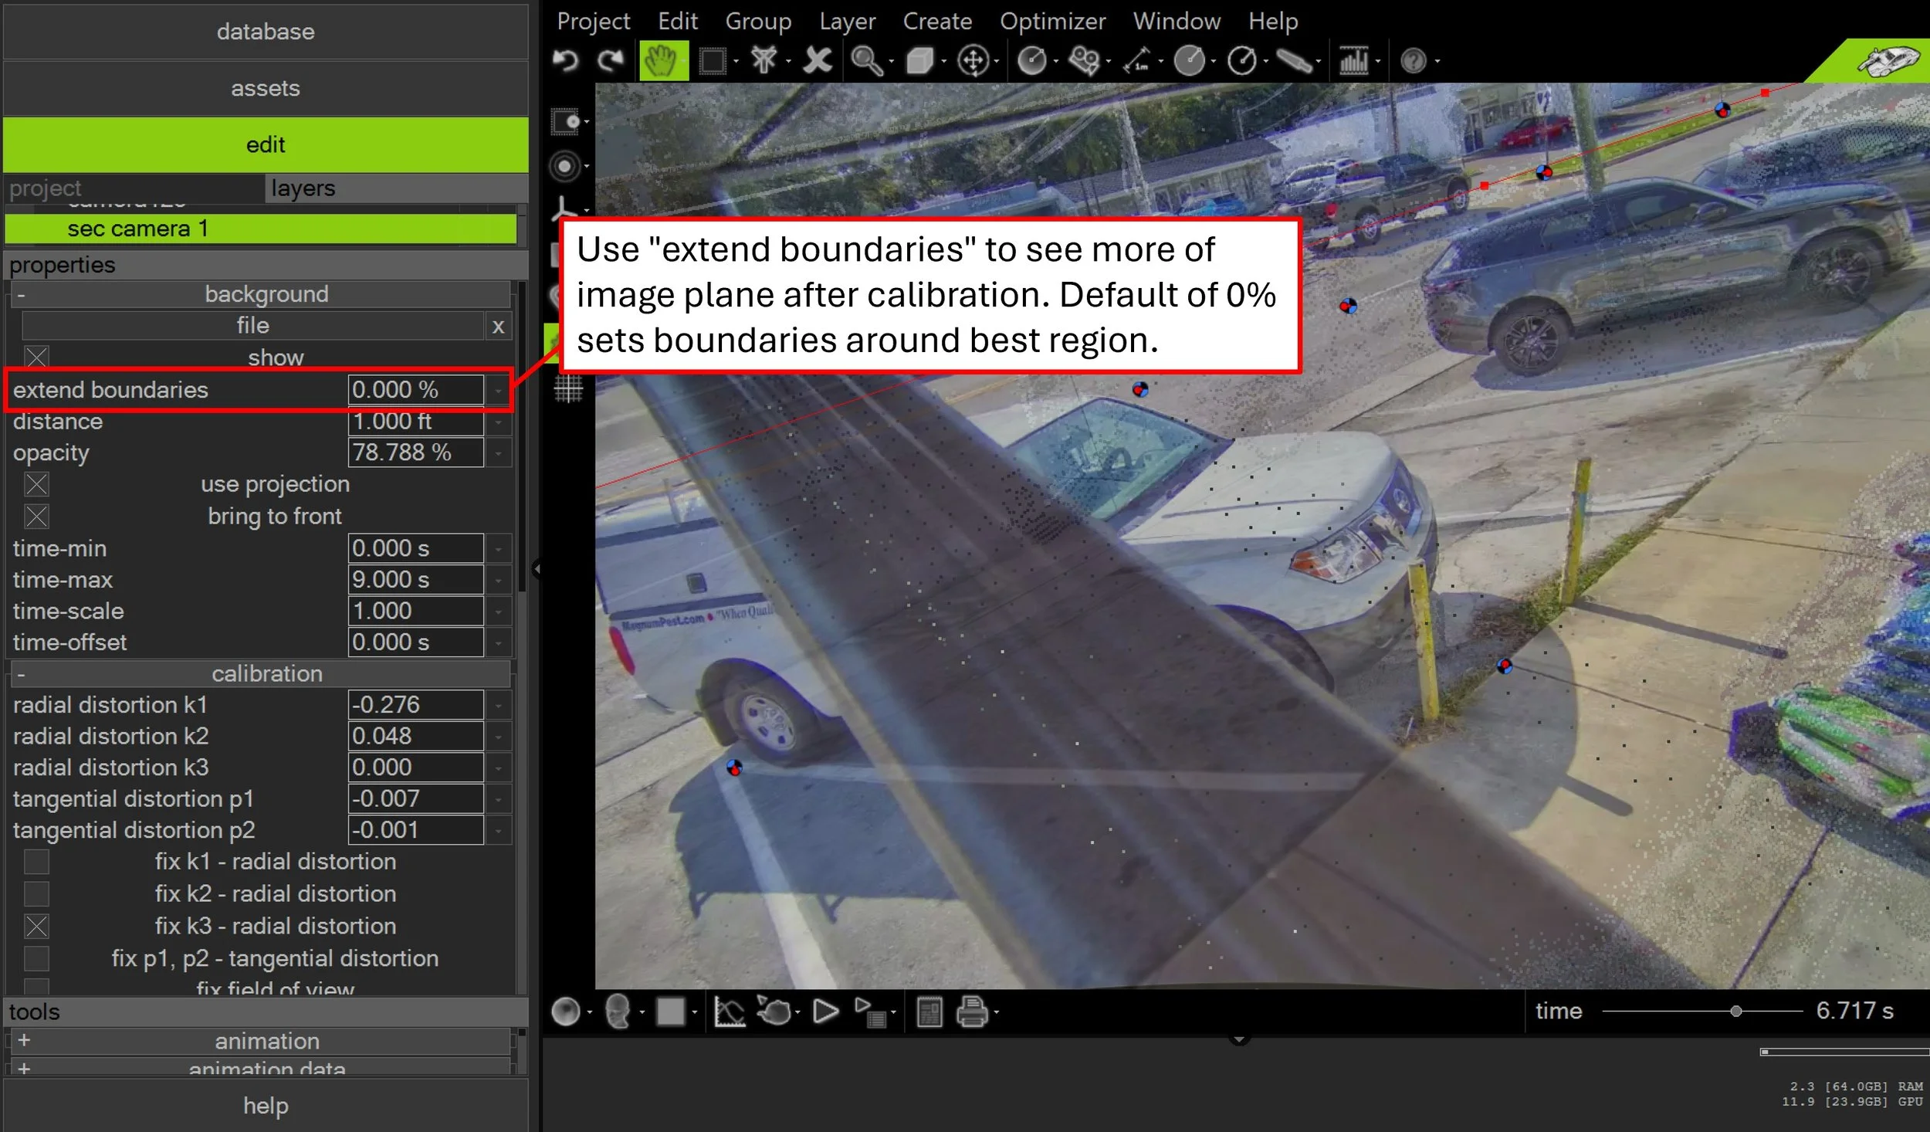Expand the animation tools section
The image size is (1930, 1132).
pos(24,1040)
